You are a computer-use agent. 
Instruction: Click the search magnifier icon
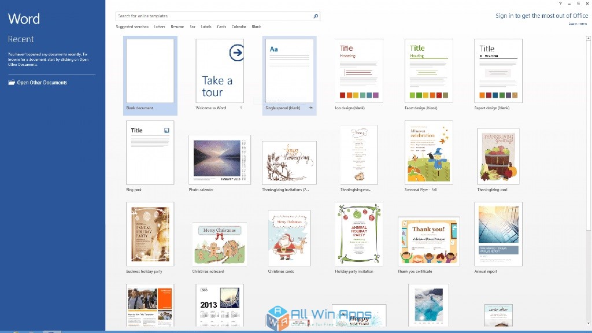(316, 16)
